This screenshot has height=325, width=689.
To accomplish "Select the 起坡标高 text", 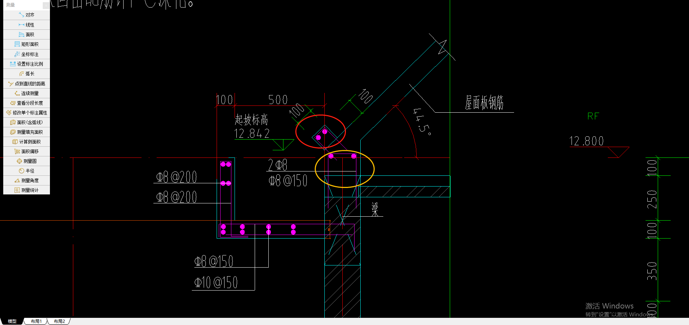I will click(x=251, y=119).
